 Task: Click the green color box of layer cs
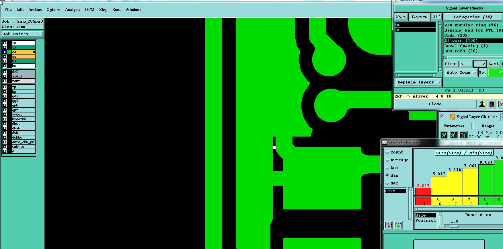pos(9,52)
